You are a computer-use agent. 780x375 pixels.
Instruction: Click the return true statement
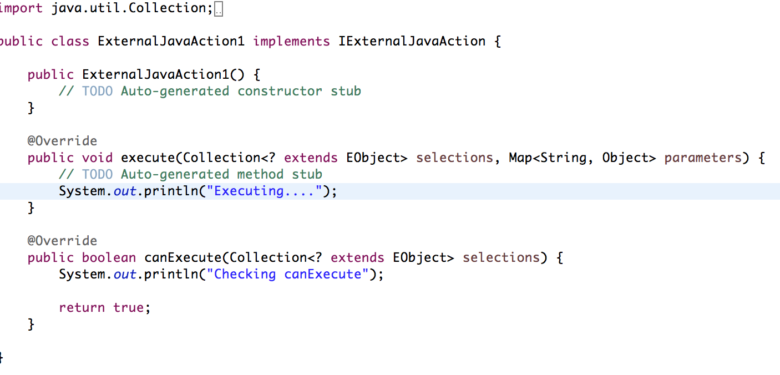coord(104,307)
